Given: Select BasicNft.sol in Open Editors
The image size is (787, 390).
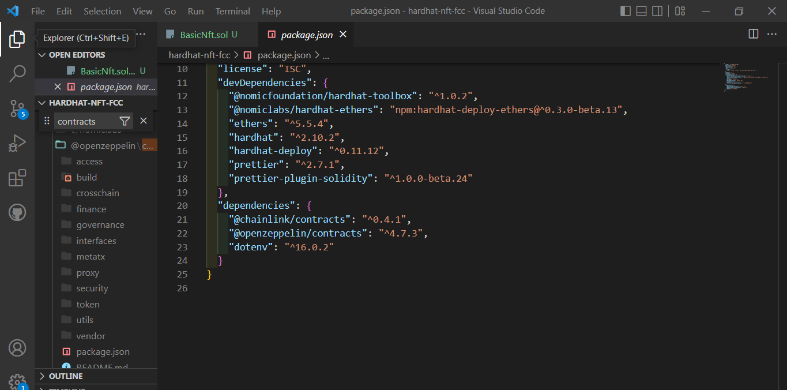Looking at the screenshot, I should [x=96, y=71].
